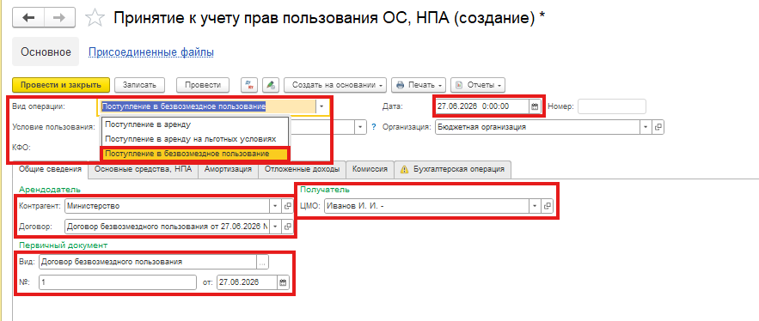Switch to the Амортизация tab
The height and width of the screenshot is (321, 759).
click(x=228, y=169)
